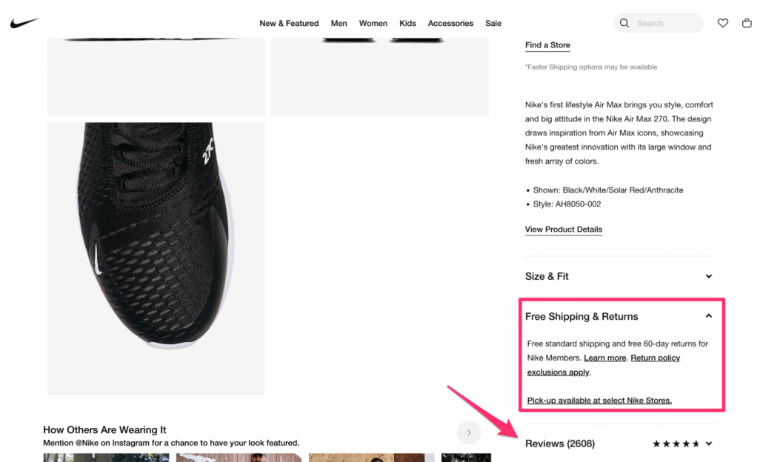Open the Women navigation menu
This screenshot has height=462, width=763.
click(x=373, y=23)
